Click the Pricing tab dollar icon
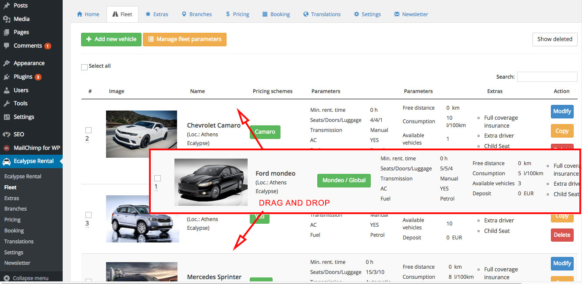The height and width of the screenshot is (284, 582). point(228,14)
